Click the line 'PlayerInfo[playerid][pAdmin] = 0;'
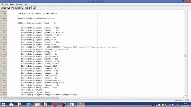The image size is (191, 107). click(x=39, y=30)
